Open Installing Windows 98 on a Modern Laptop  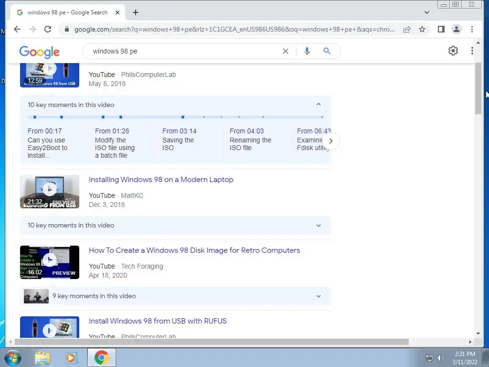161,180
